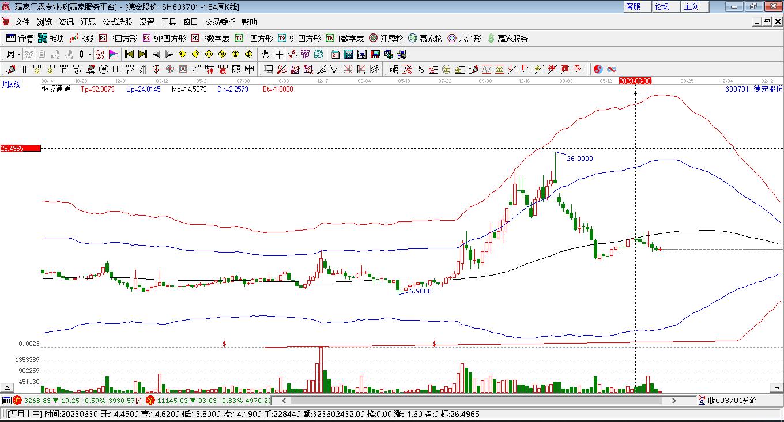Click the black right arrow icon

(169, 54)
